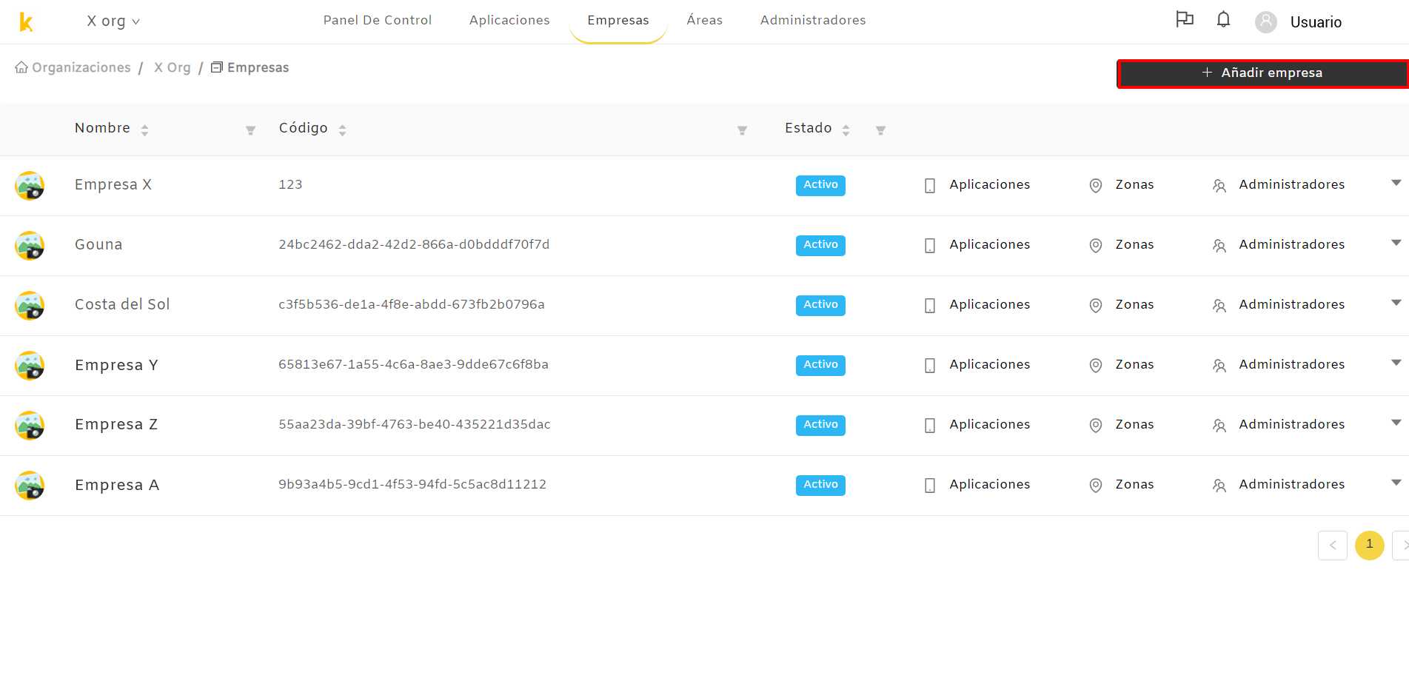The image size is (1409, 698).
Task: Click Costa del Sol logo thumbnail
Action: click(x=30, y=306)
